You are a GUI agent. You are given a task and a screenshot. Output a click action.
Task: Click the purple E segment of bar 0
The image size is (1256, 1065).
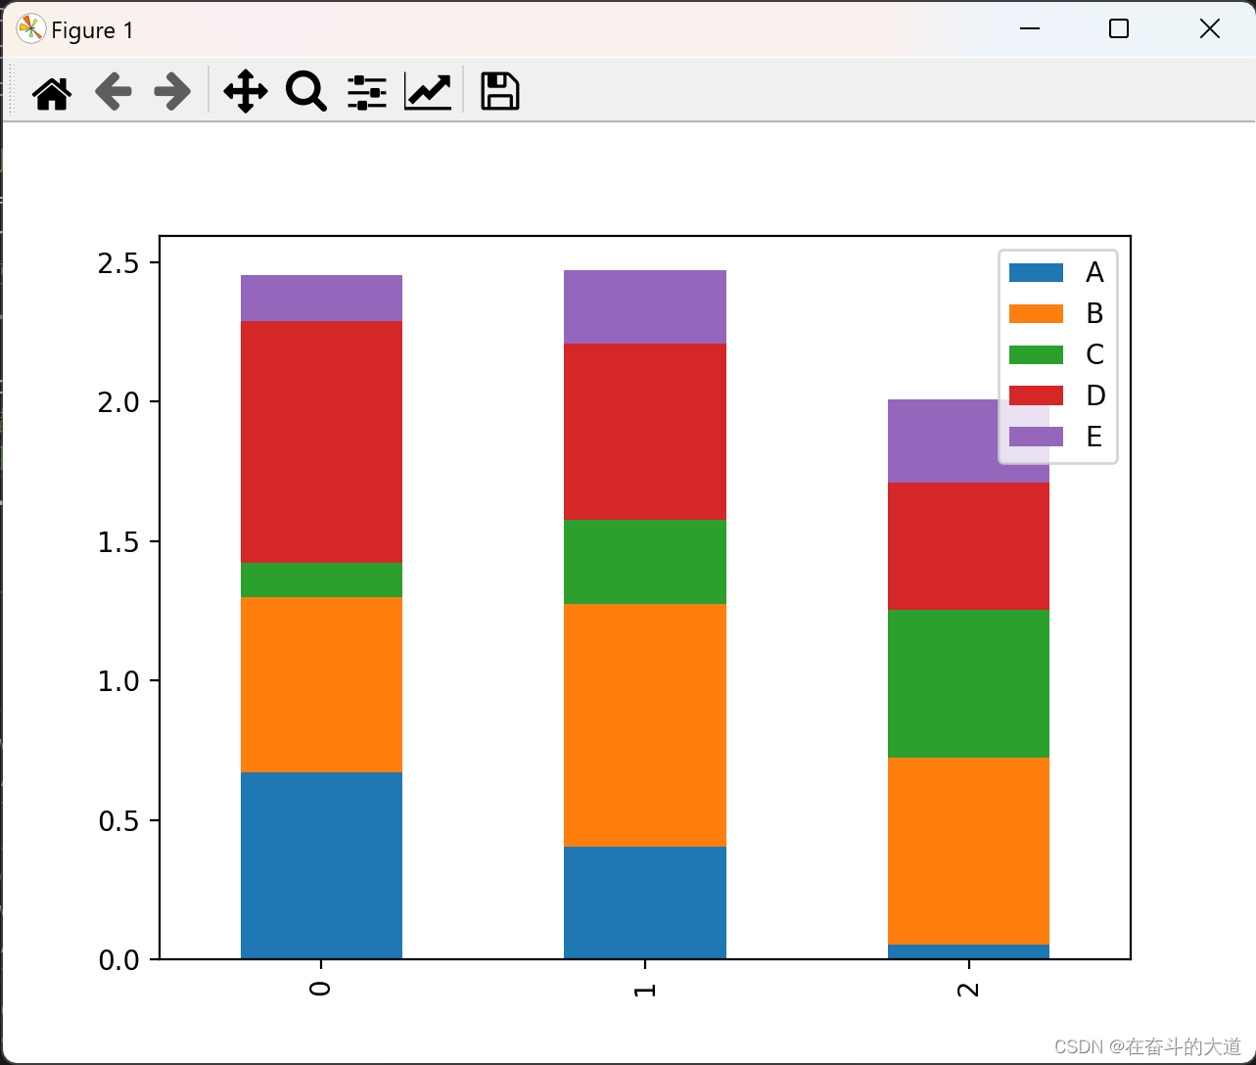click(x=321, y=299)
